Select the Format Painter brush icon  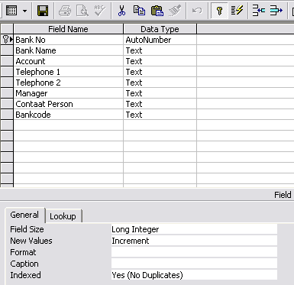pyautogui.click(x=175, y=11)
